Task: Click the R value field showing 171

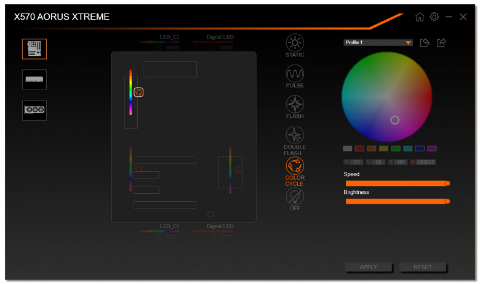Action: click(x=356, y=162)
